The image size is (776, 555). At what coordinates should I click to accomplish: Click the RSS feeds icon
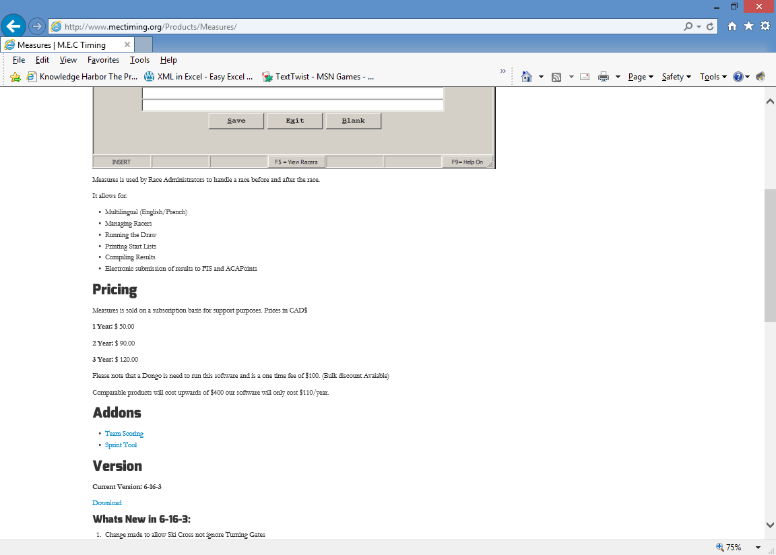pos(556,77)
